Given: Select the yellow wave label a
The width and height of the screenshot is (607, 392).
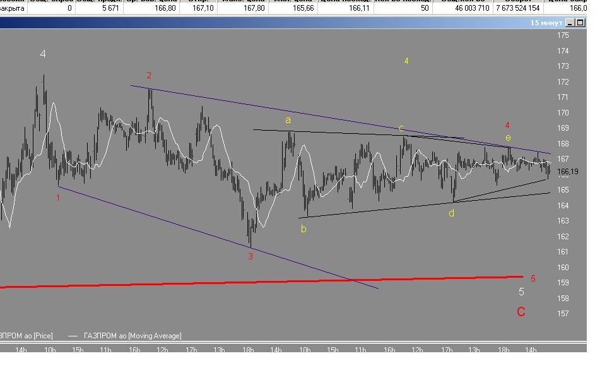Looking at the screenshot, I should point(288,121).
